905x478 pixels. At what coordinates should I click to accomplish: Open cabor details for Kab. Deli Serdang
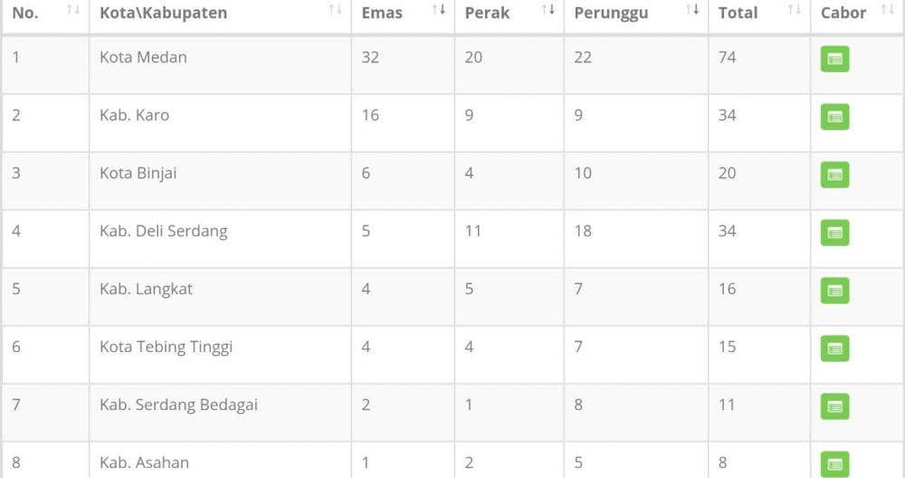pyautogui.click(x=834, y=233)
